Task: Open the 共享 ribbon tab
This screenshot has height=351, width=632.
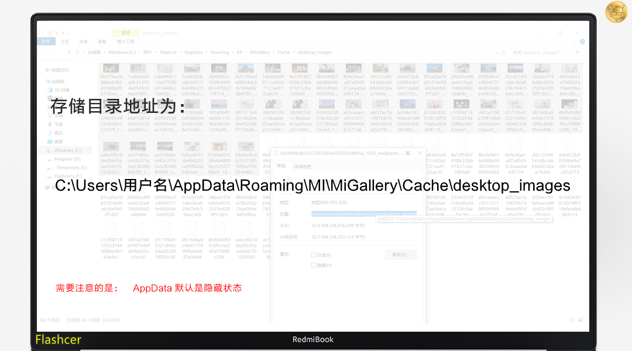Action: pos(83,42)
